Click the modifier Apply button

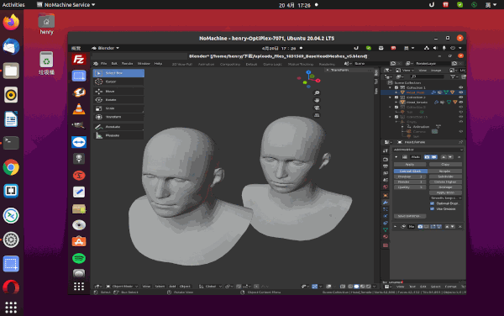click(410, 164)
